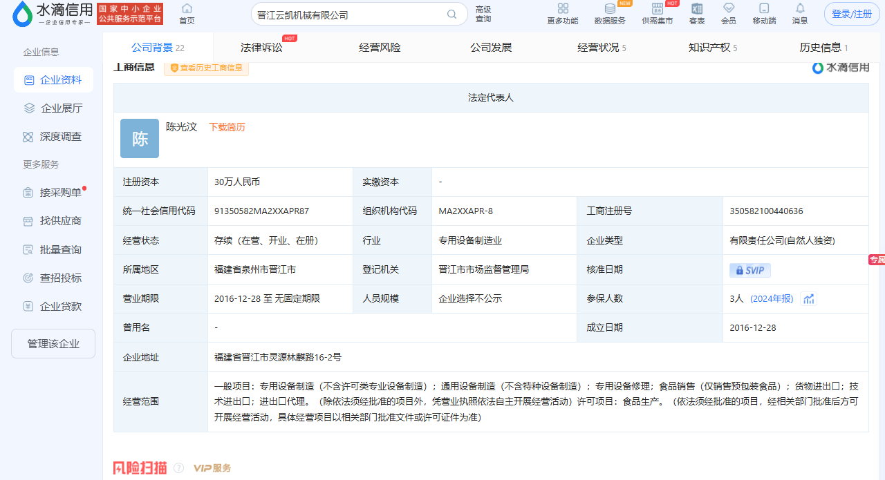The image size is (885, 480).
Task: Open 更多功能 grid icon
Action: (x=562, y=9)
